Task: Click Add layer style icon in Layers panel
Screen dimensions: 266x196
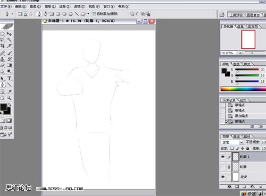Action: [230, 186]
